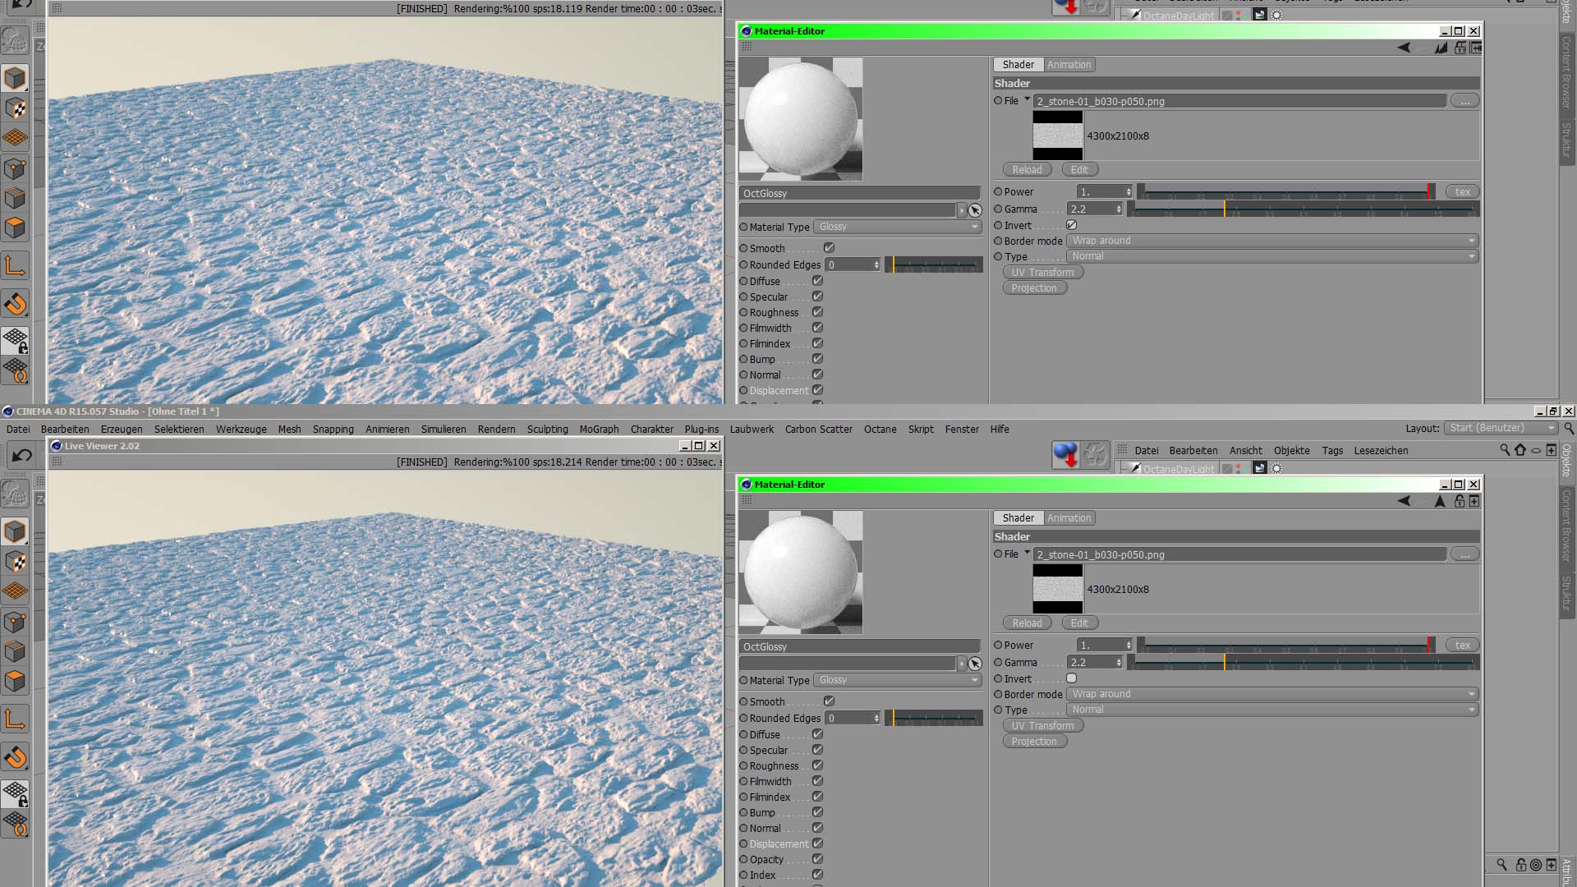The image size is (1577, 887).
Task: Click the back arrow in lower Material-Editor
Action: [x=1404, y=501]
